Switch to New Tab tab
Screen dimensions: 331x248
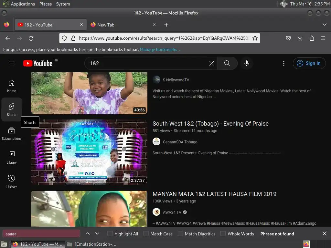[123, 25]
